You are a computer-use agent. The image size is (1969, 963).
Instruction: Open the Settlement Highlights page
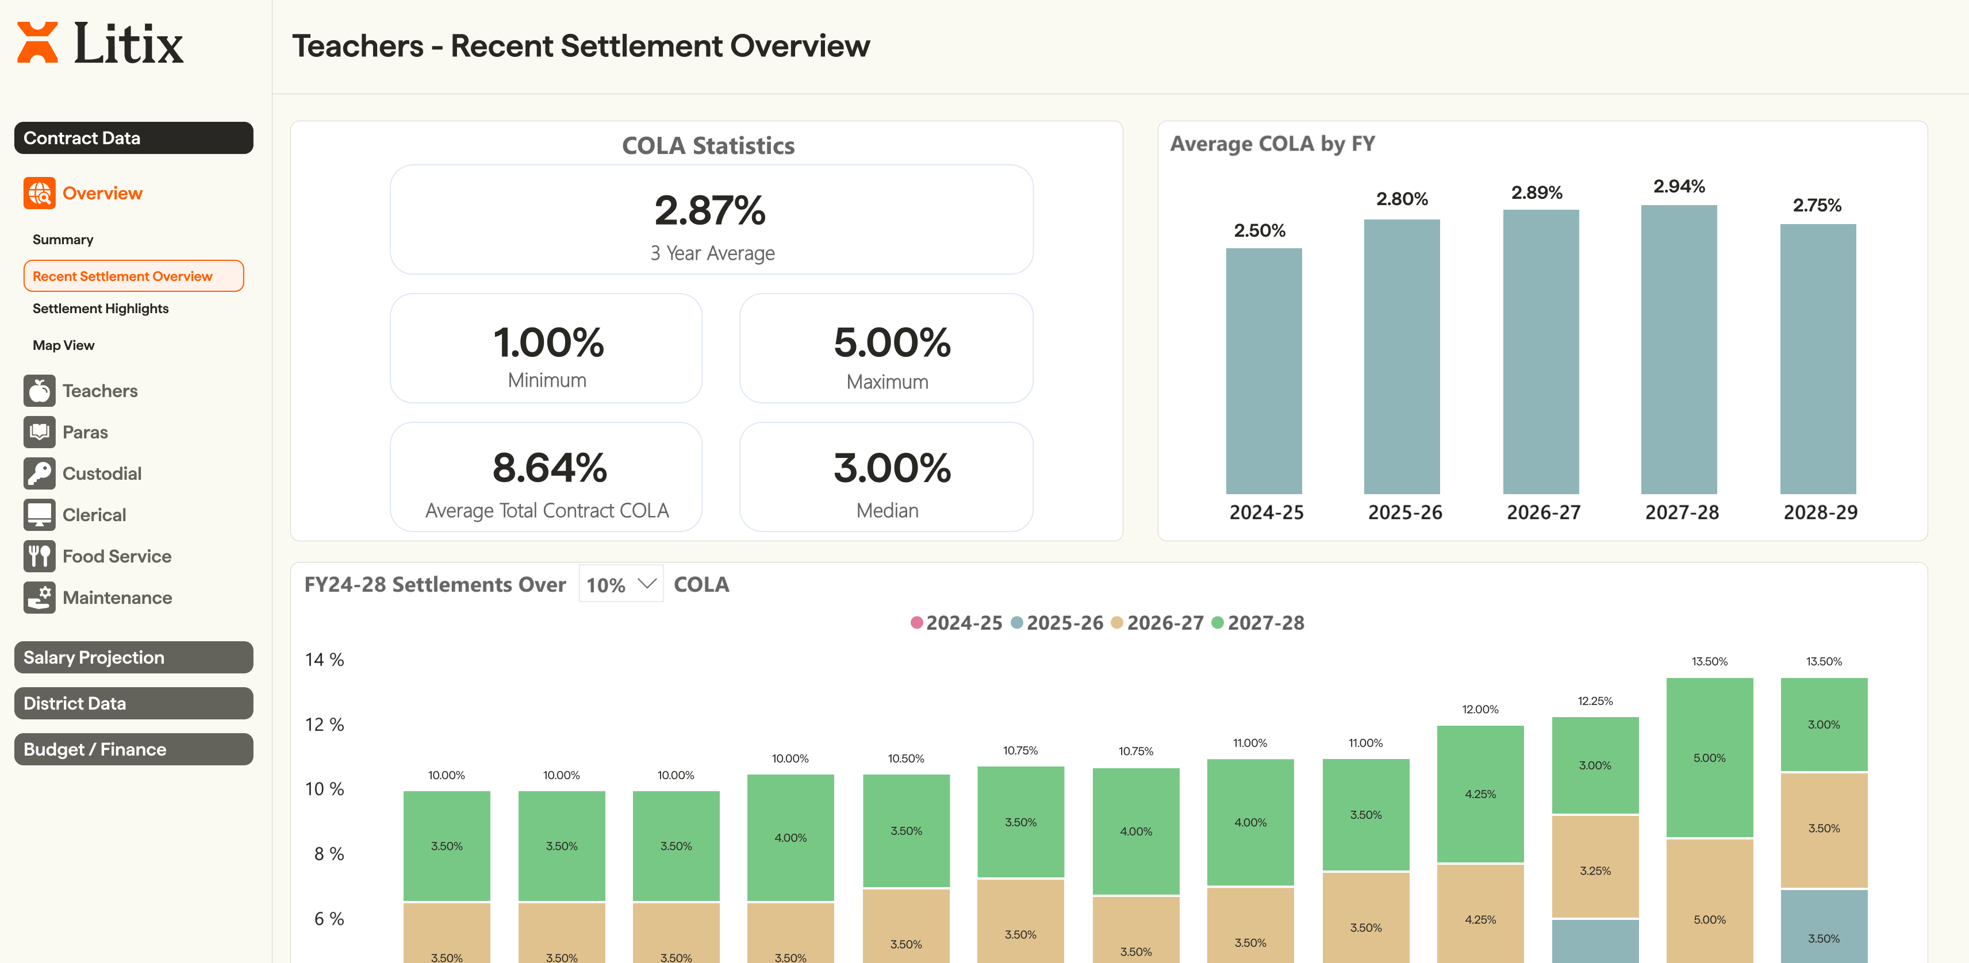100,309
